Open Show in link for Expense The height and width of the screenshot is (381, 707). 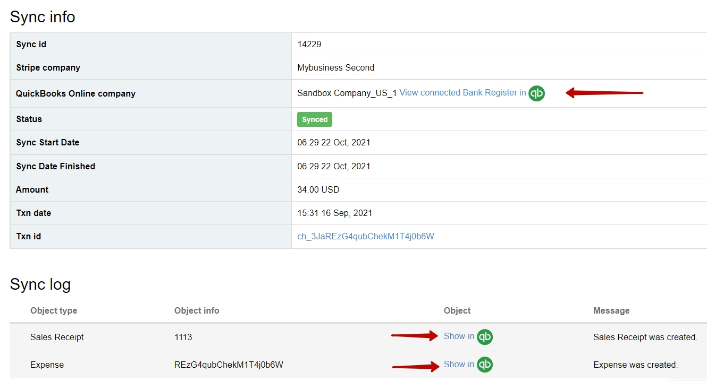459,365
